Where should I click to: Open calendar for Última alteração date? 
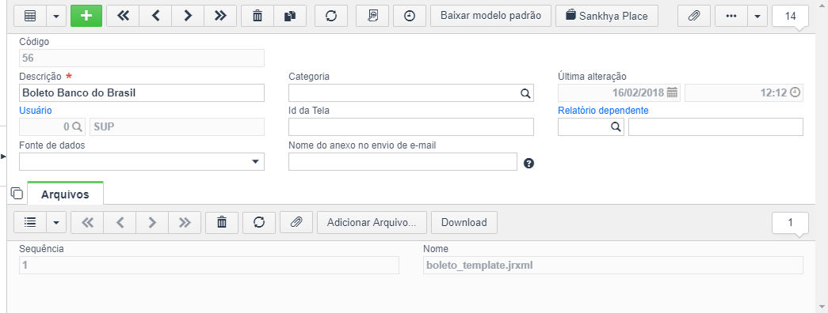(x=672, y=92)
